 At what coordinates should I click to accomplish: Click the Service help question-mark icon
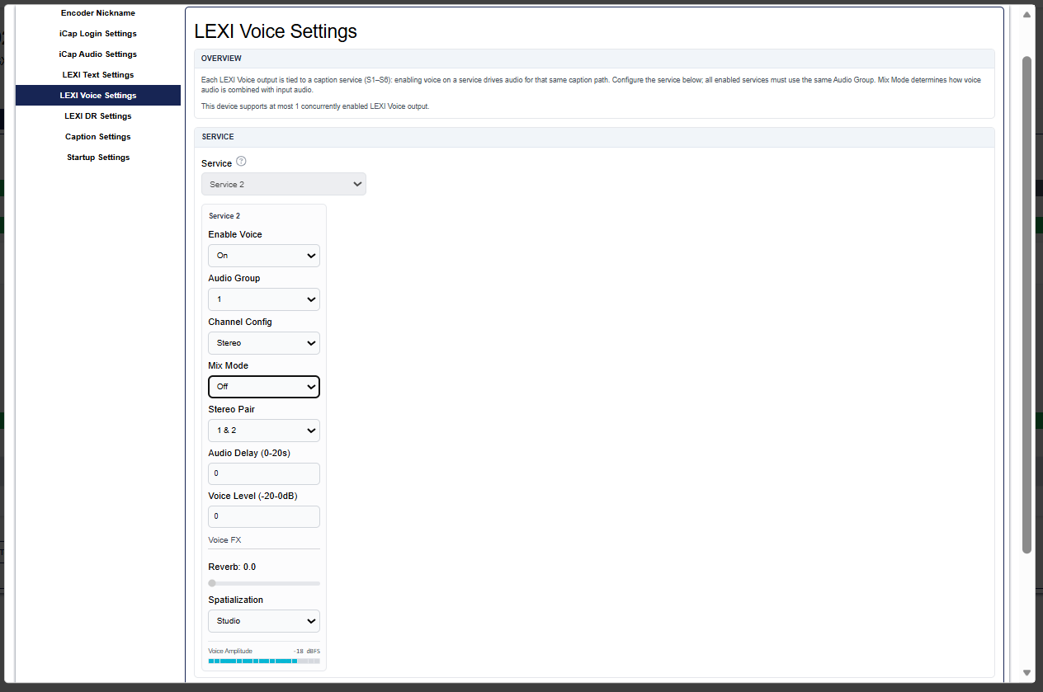[x=241, y=161]
